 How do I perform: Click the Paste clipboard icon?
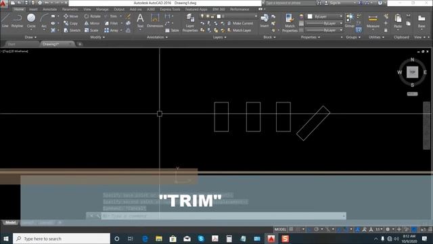tap(398, 21)
